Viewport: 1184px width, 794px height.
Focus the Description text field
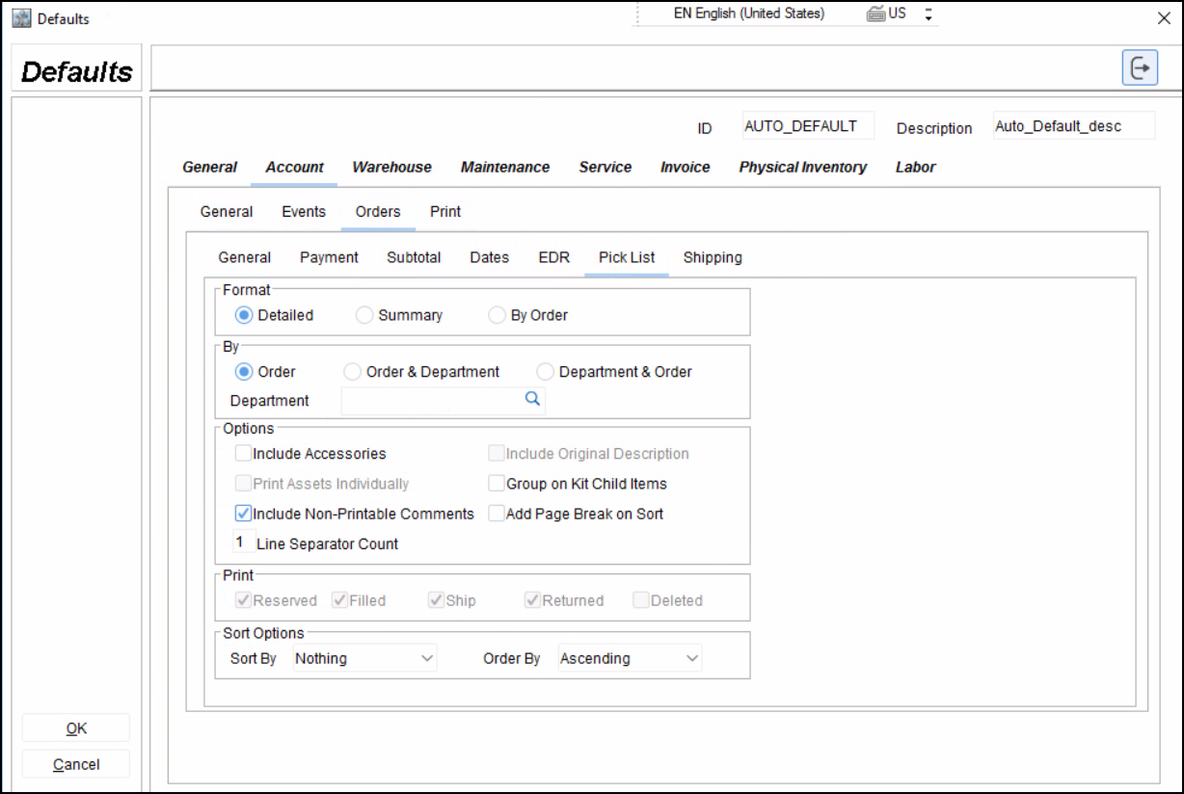1072,126
